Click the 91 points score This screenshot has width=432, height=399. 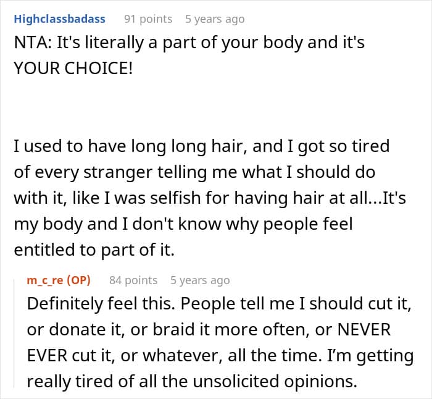[148, 19]
